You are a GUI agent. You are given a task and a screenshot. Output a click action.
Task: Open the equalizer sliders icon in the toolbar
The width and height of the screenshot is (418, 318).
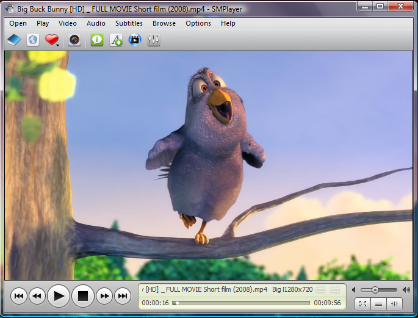(x=154, y=40)
